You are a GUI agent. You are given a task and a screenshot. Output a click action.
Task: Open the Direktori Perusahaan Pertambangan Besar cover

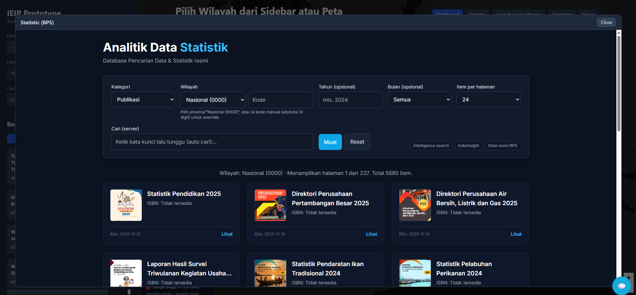tap(270, 205)
